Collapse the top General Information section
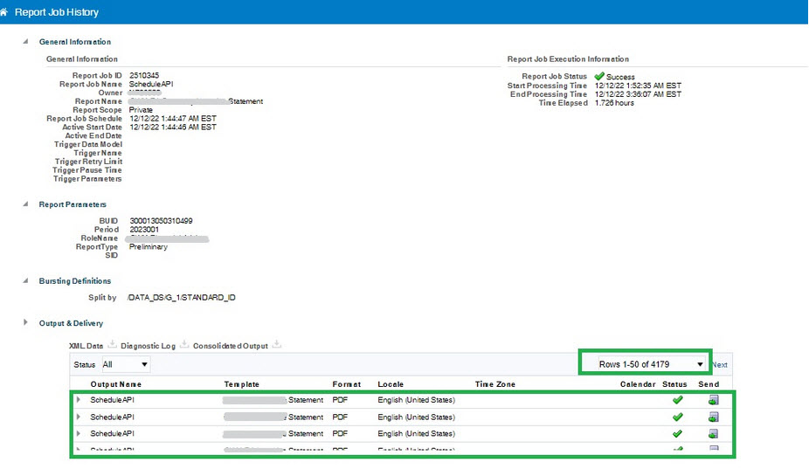809x469 pixels. 25,42
